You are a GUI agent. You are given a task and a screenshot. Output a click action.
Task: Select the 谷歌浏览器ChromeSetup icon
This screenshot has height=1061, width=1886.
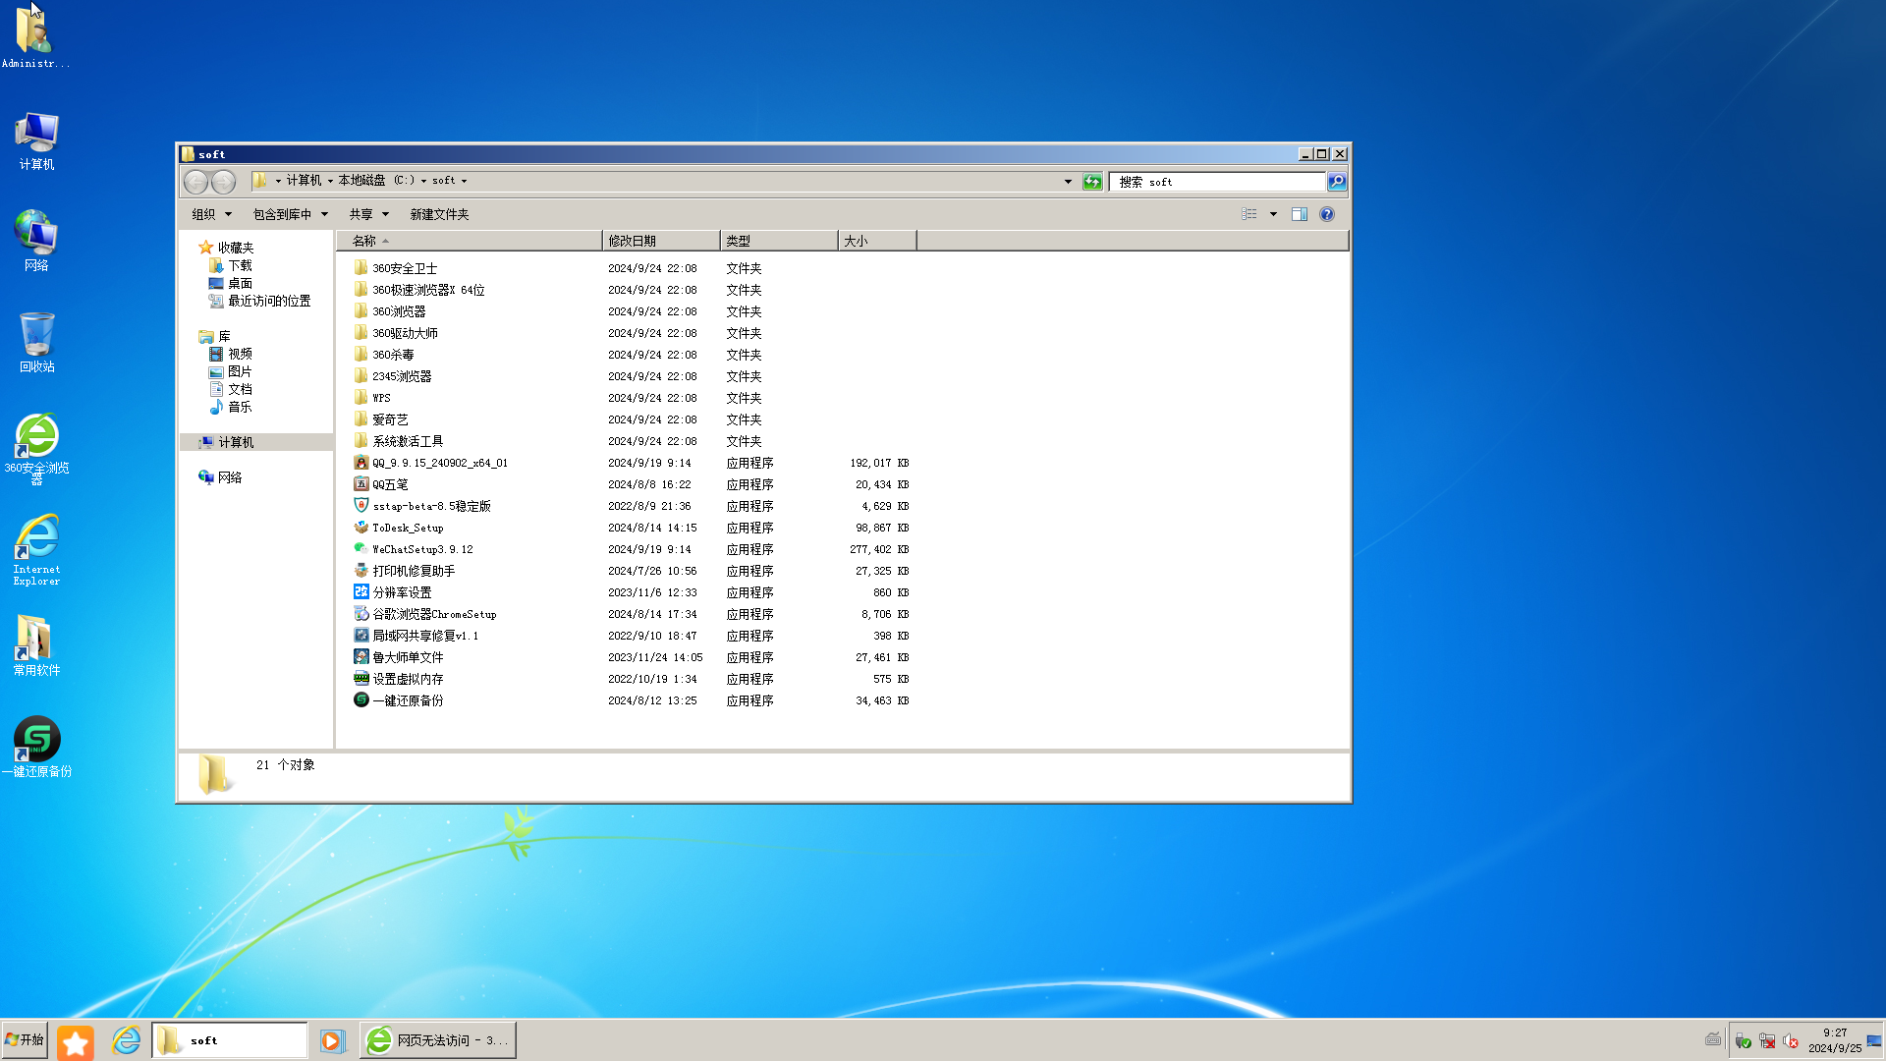click(x=361, y=613)
